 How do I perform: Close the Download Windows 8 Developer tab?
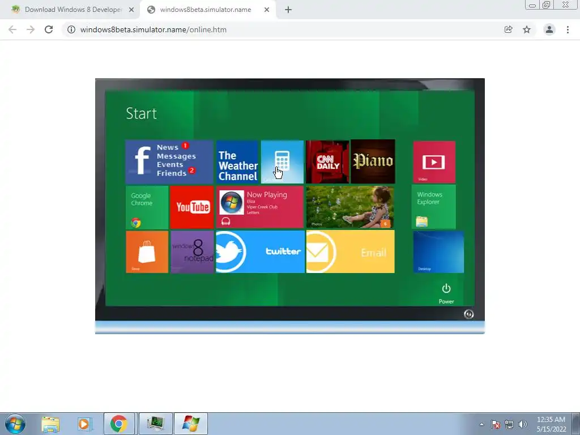(x=131, y=10)
